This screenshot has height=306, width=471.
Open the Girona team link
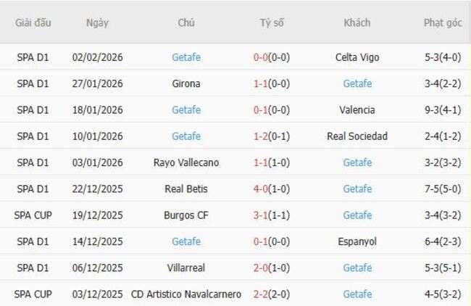pos(186,83)
